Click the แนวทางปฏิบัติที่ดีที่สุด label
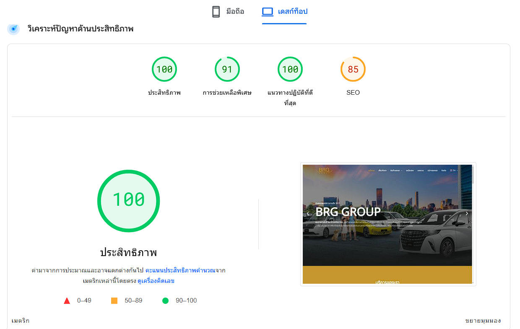This screenshot has width=520, height=329. 290,98
